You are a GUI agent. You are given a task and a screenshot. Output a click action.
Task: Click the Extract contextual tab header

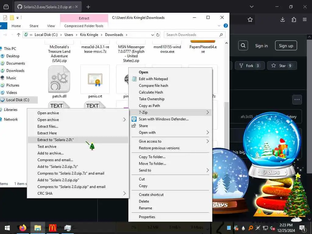tap(84, 18)
